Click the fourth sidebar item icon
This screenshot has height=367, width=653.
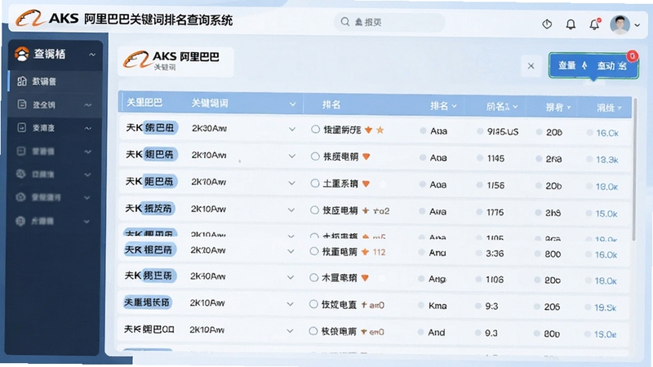(21, 151)
